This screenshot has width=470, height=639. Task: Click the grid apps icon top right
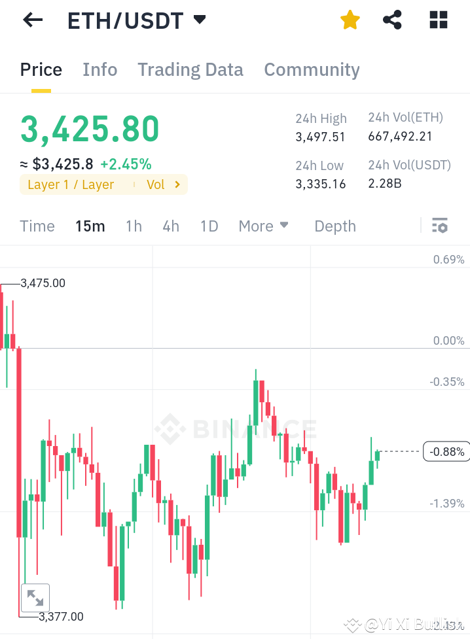tap(438, 20)
